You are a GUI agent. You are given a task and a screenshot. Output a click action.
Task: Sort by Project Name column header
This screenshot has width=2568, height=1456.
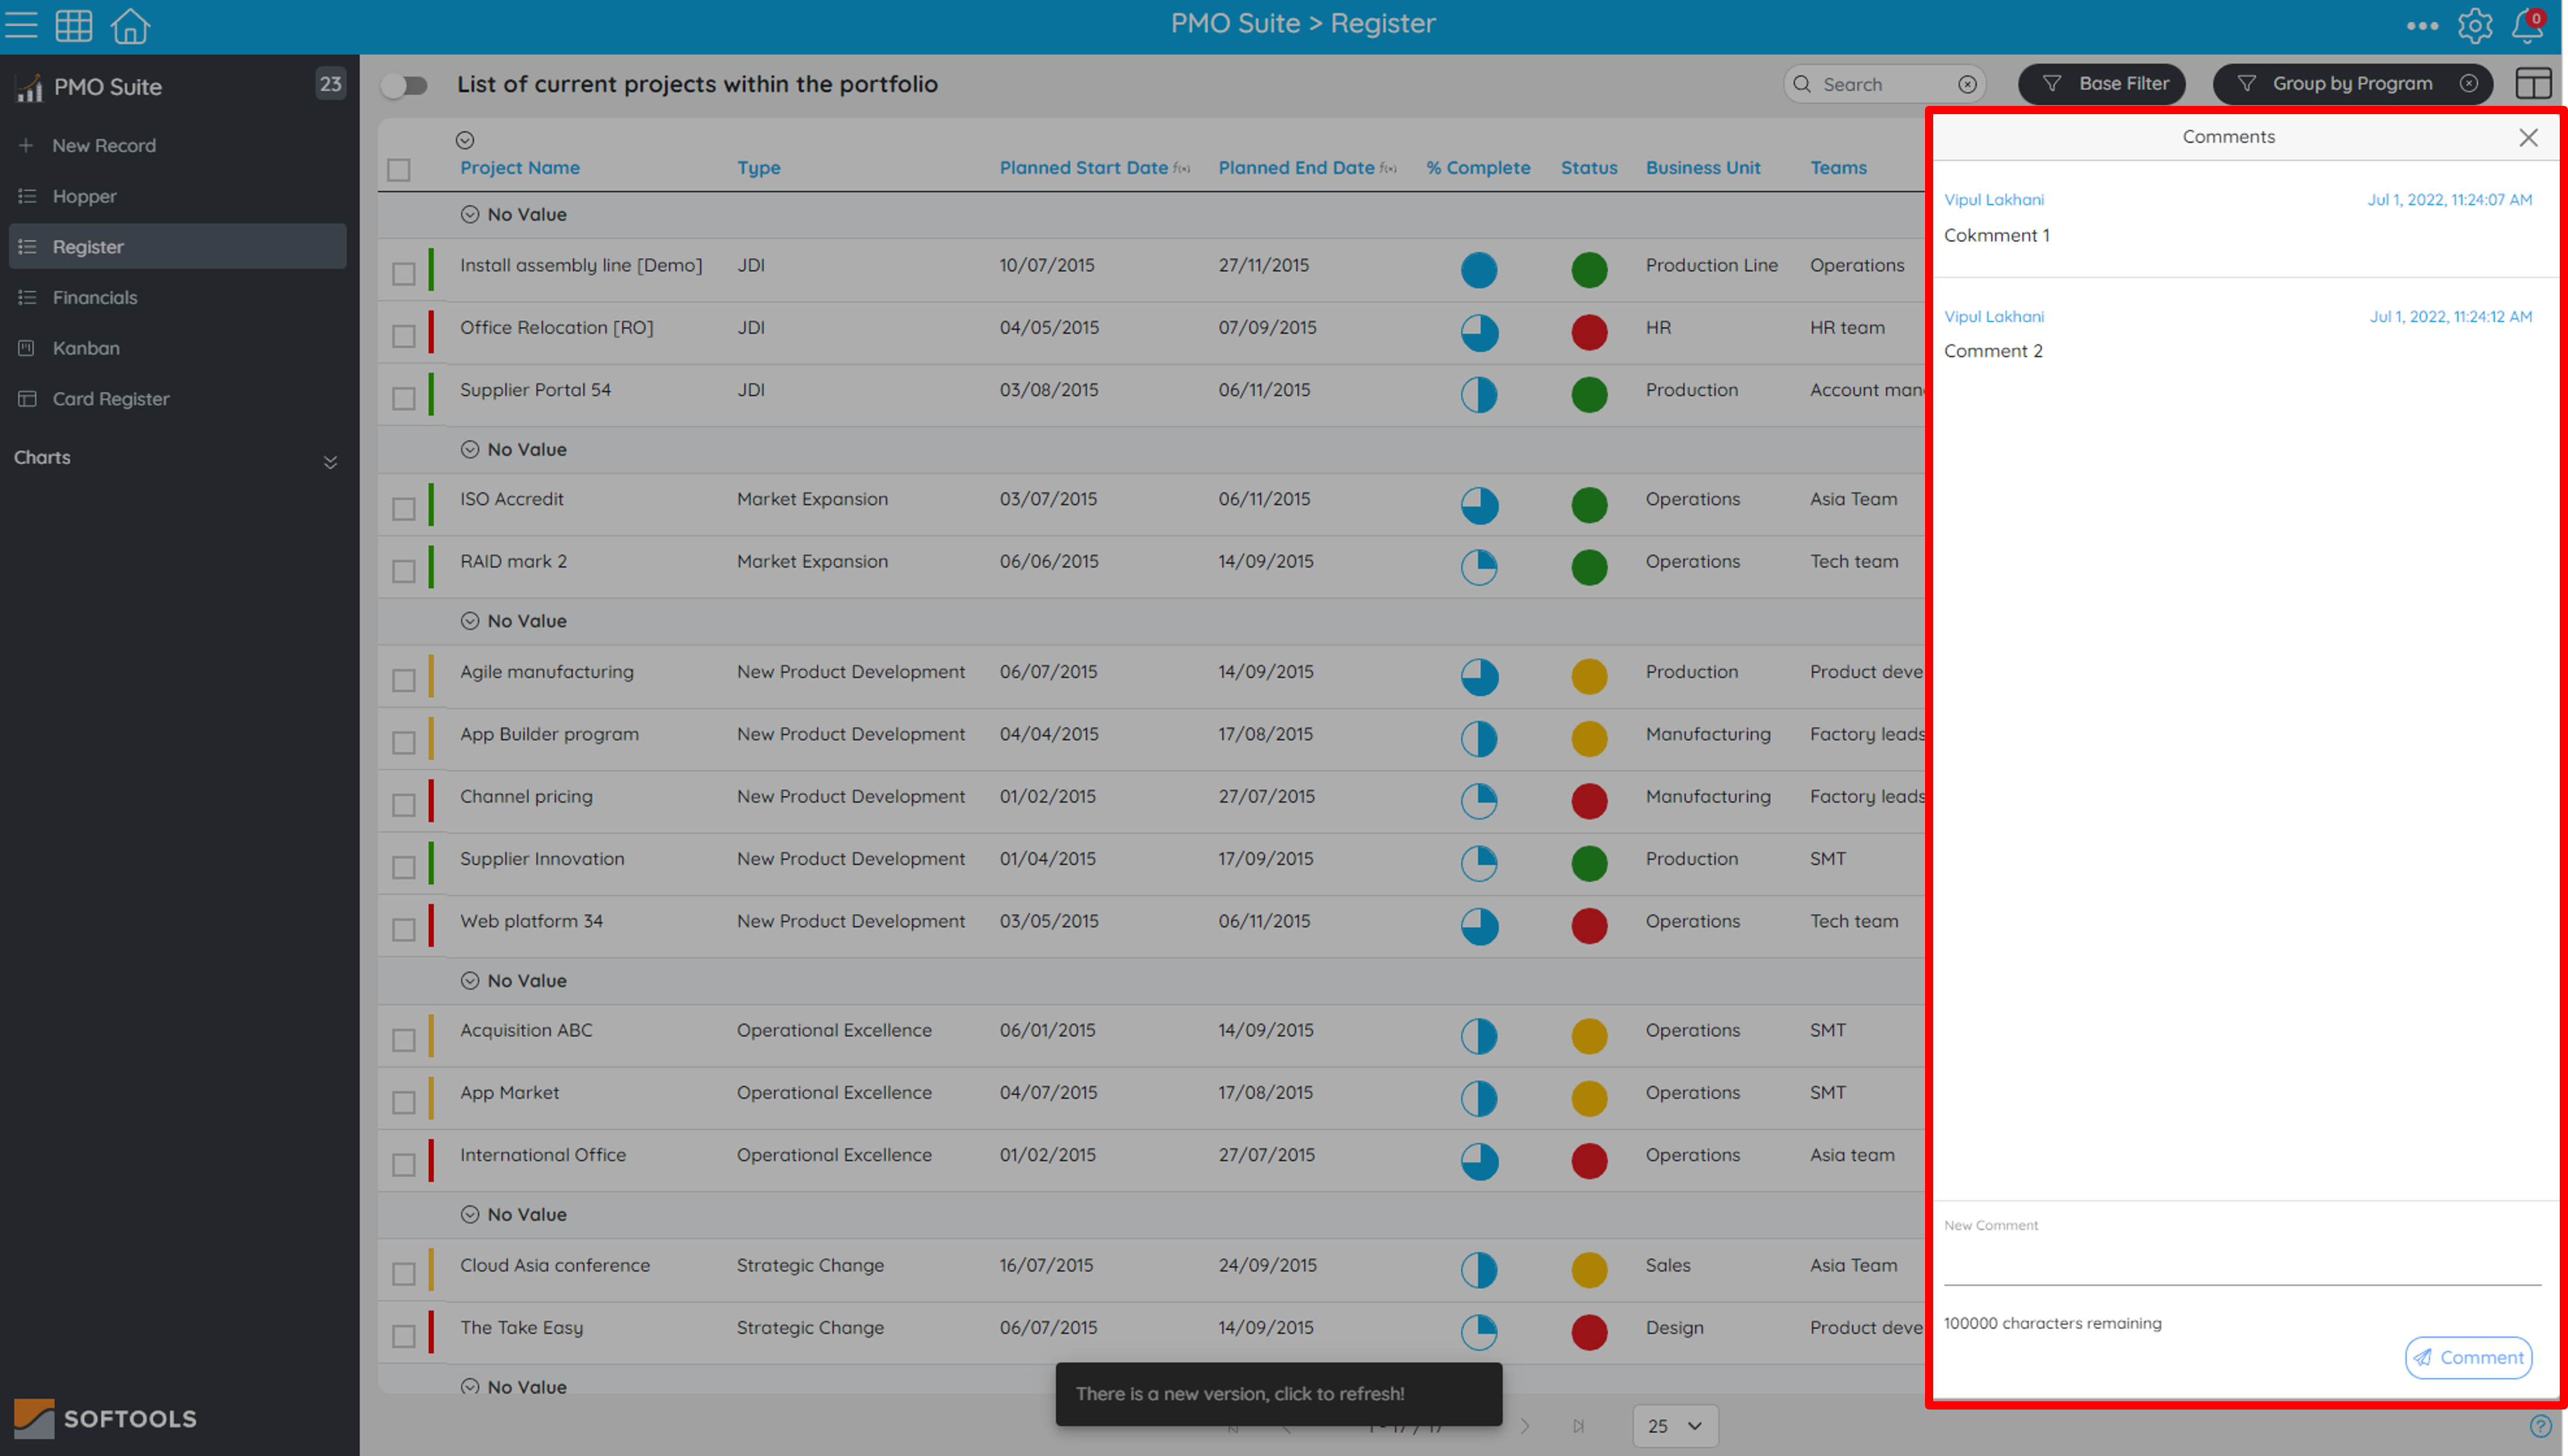click(x=520, y=168)
